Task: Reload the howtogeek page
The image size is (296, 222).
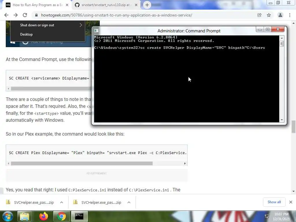Action: pos(25,15)
